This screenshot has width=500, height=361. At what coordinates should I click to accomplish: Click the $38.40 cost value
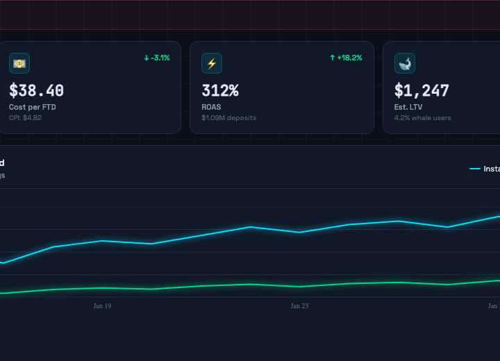[37, 91]
